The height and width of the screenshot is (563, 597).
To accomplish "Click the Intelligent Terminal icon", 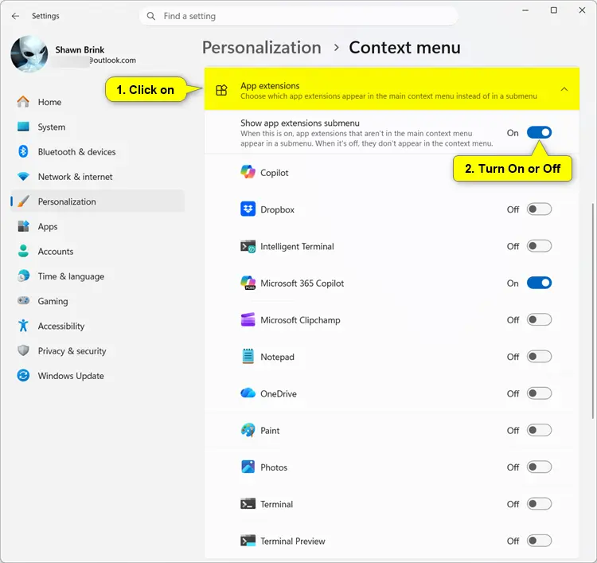I will click(x=248, y=246).
